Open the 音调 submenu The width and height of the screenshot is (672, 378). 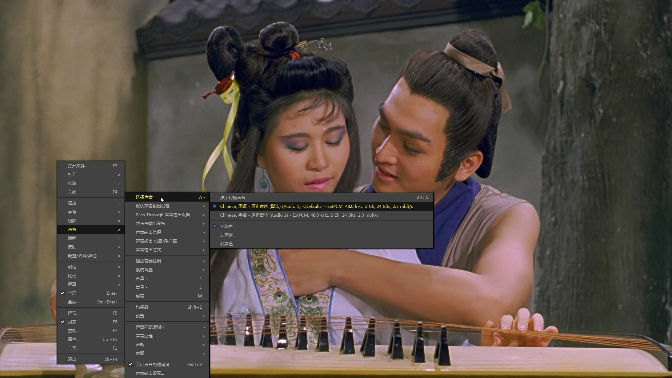pos(167,353)
